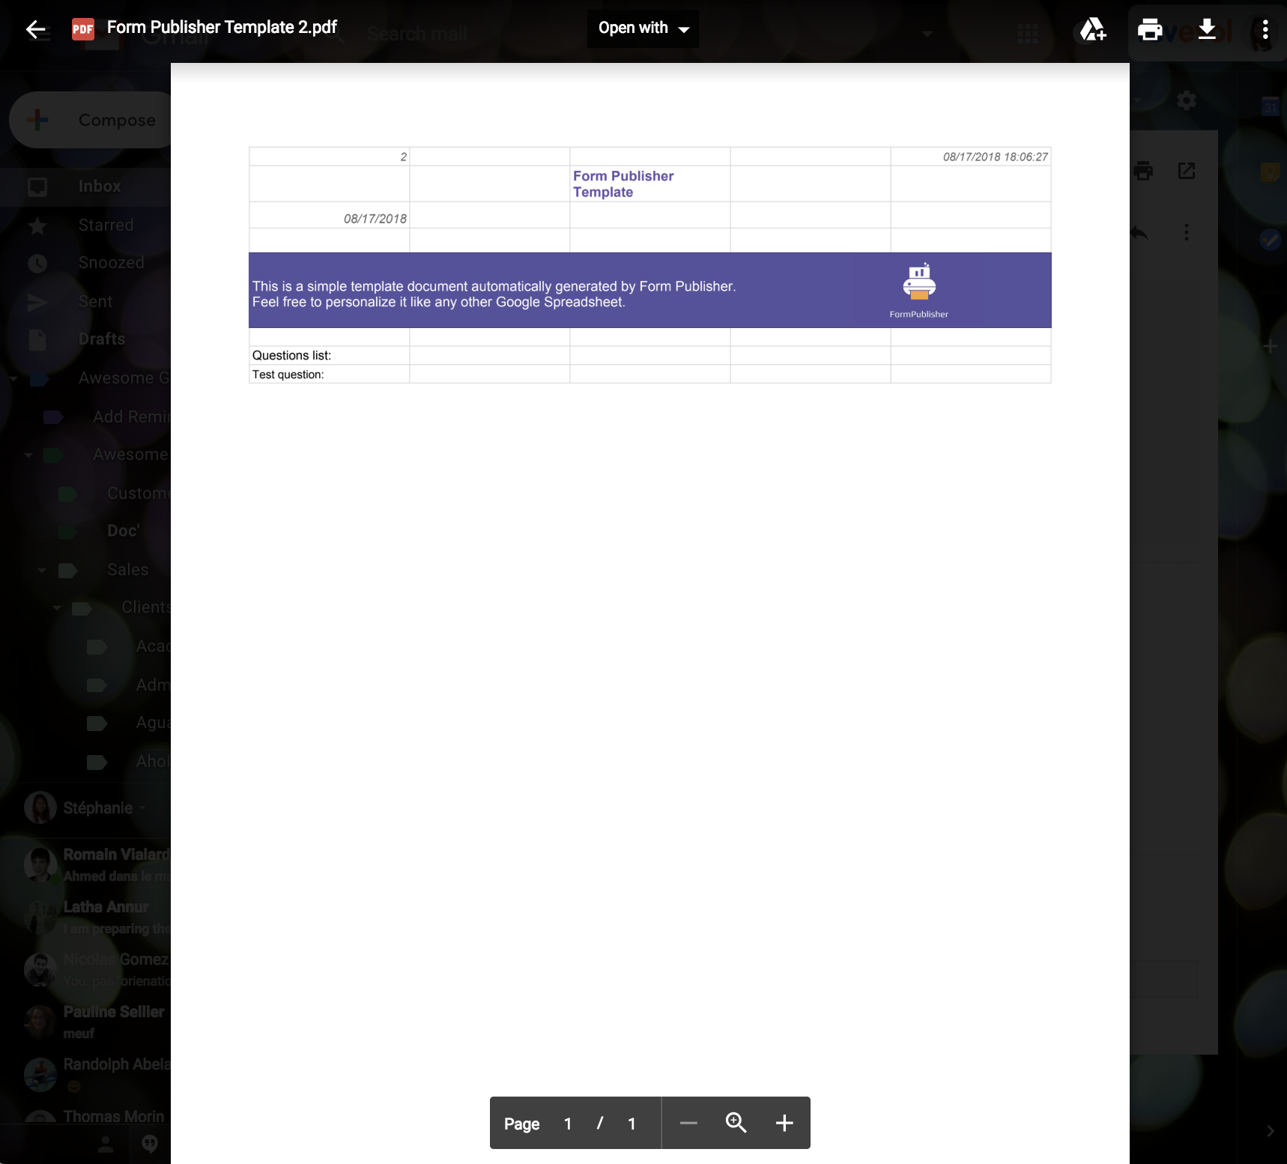Open the Google apps grid
Screen dimensions: 1287x1164
1028,34
